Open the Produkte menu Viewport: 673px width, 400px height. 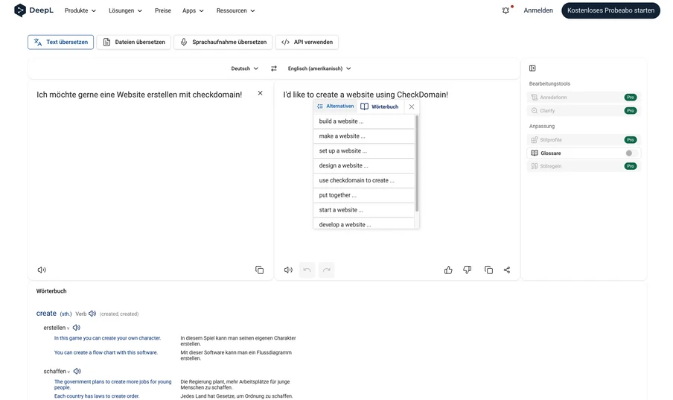coord(80,10)
